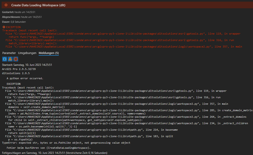Toggle the information messages filter icon

pos(5,59)
